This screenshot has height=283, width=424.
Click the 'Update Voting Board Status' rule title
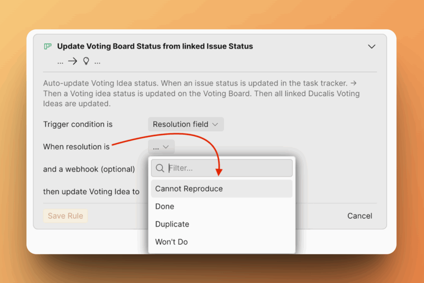click(155, 46)
